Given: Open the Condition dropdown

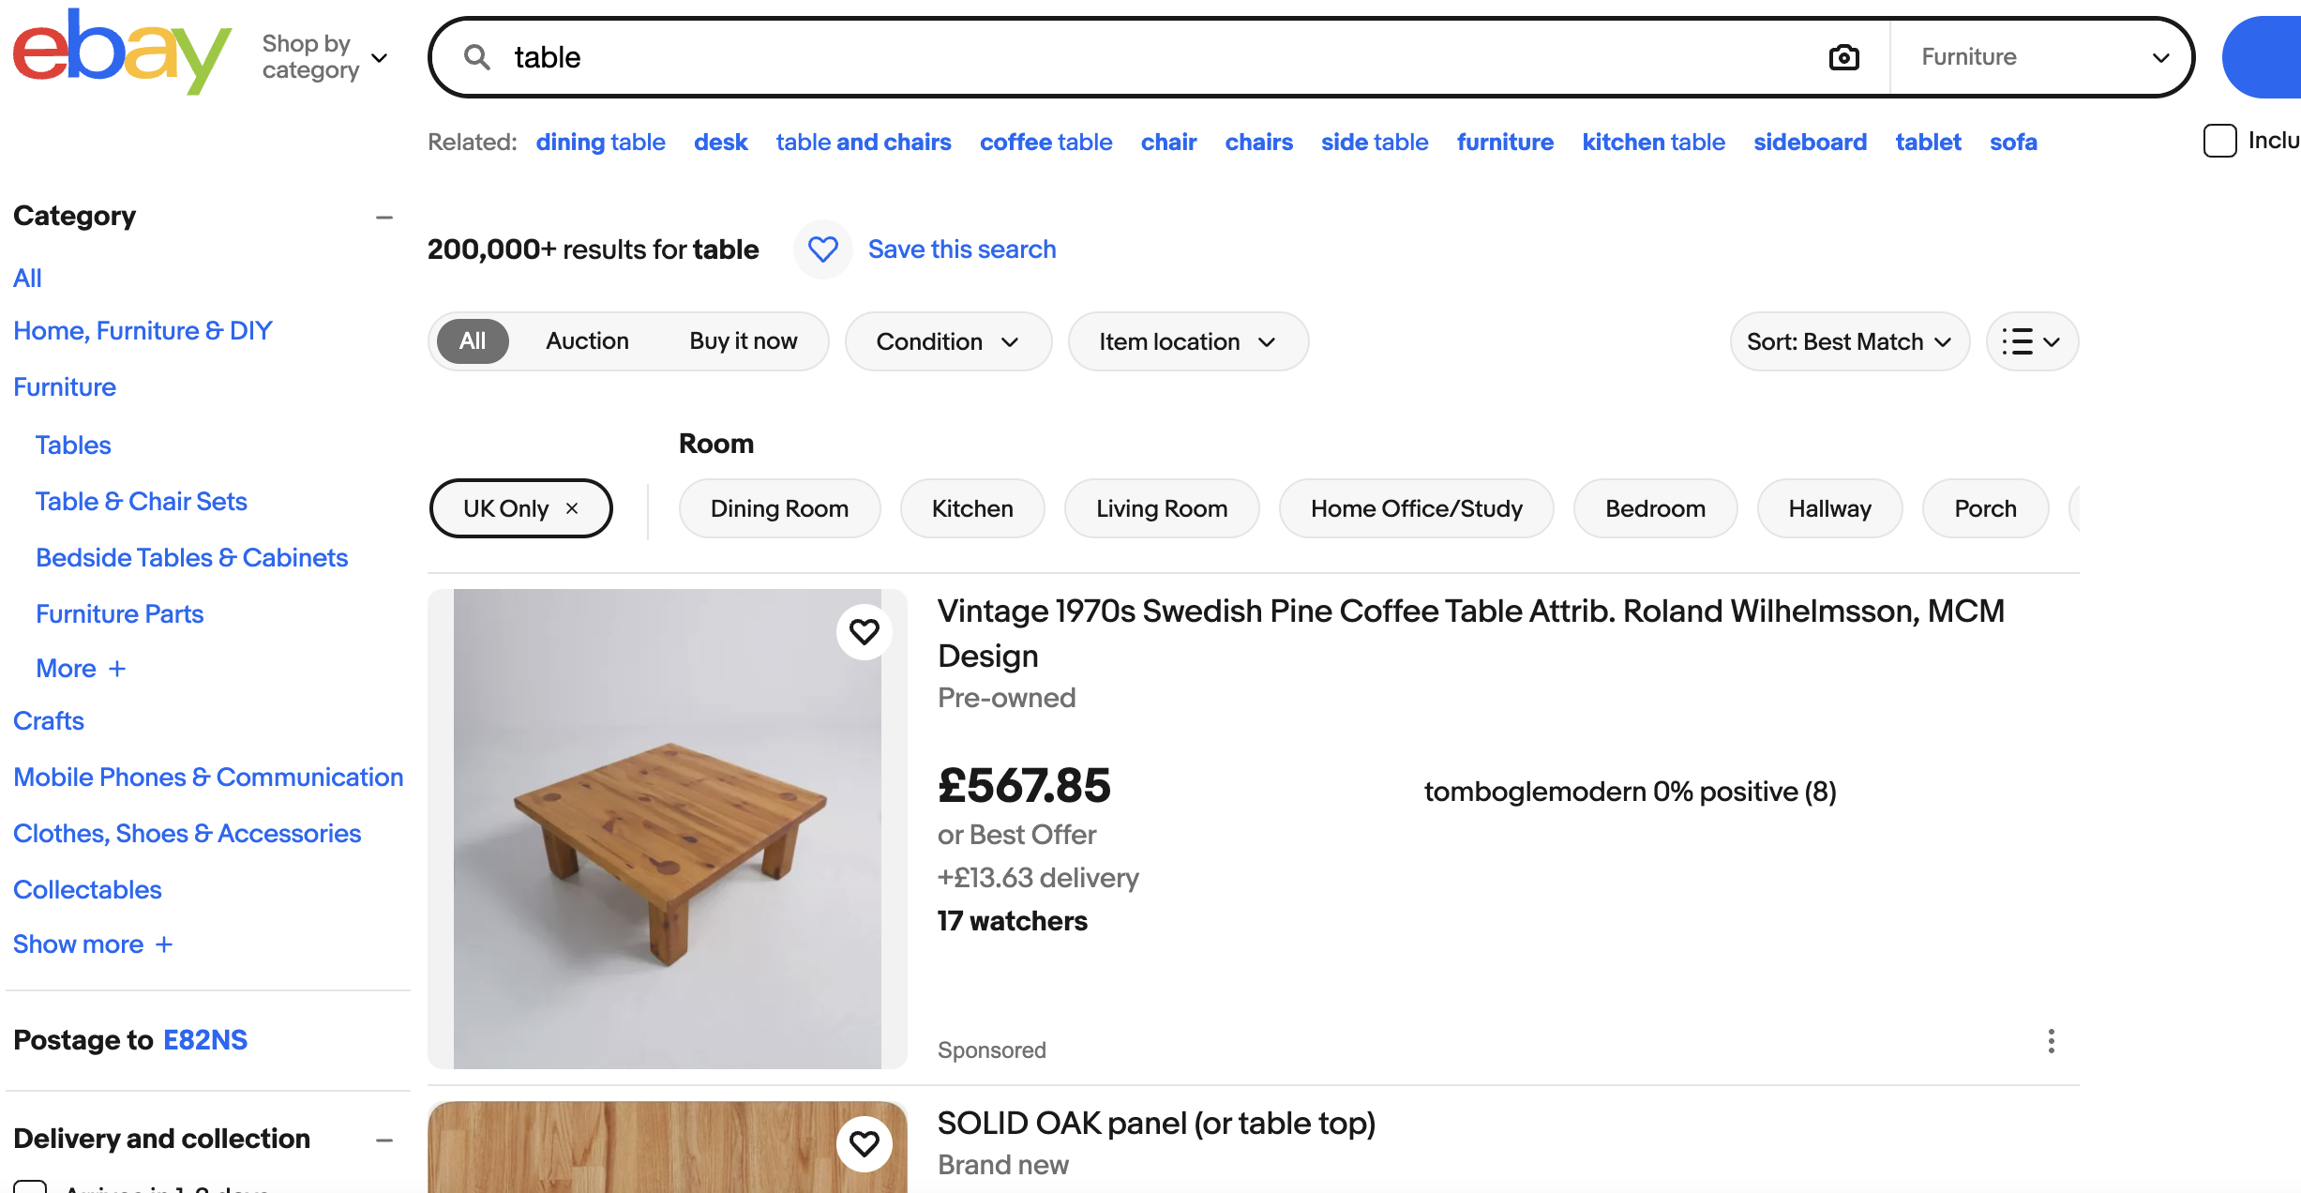Looking at the screenshot, I should click(947, 341).
